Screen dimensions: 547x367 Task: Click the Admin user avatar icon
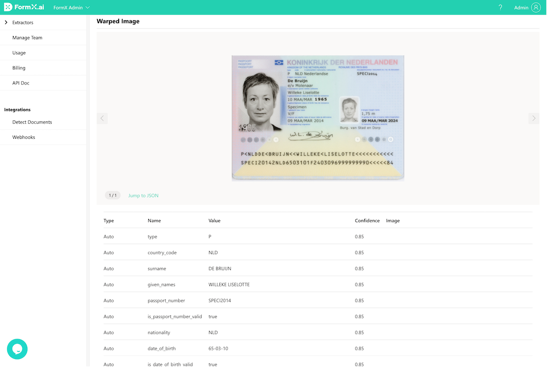pyautogui.click(x=536, y=7)
